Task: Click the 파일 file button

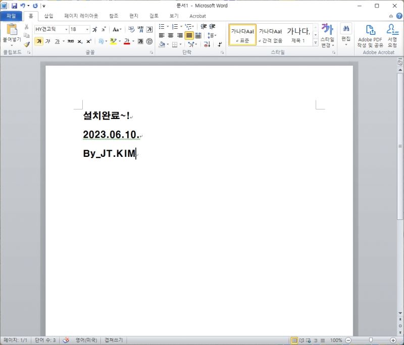Action: [x=11, y=16]
